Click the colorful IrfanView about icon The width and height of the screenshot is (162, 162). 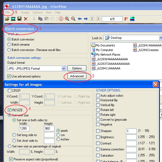tap(132, 19)
